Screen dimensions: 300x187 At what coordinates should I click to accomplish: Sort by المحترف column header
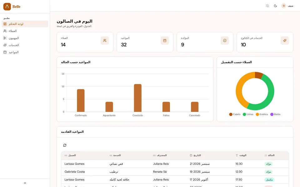[160, 155]
